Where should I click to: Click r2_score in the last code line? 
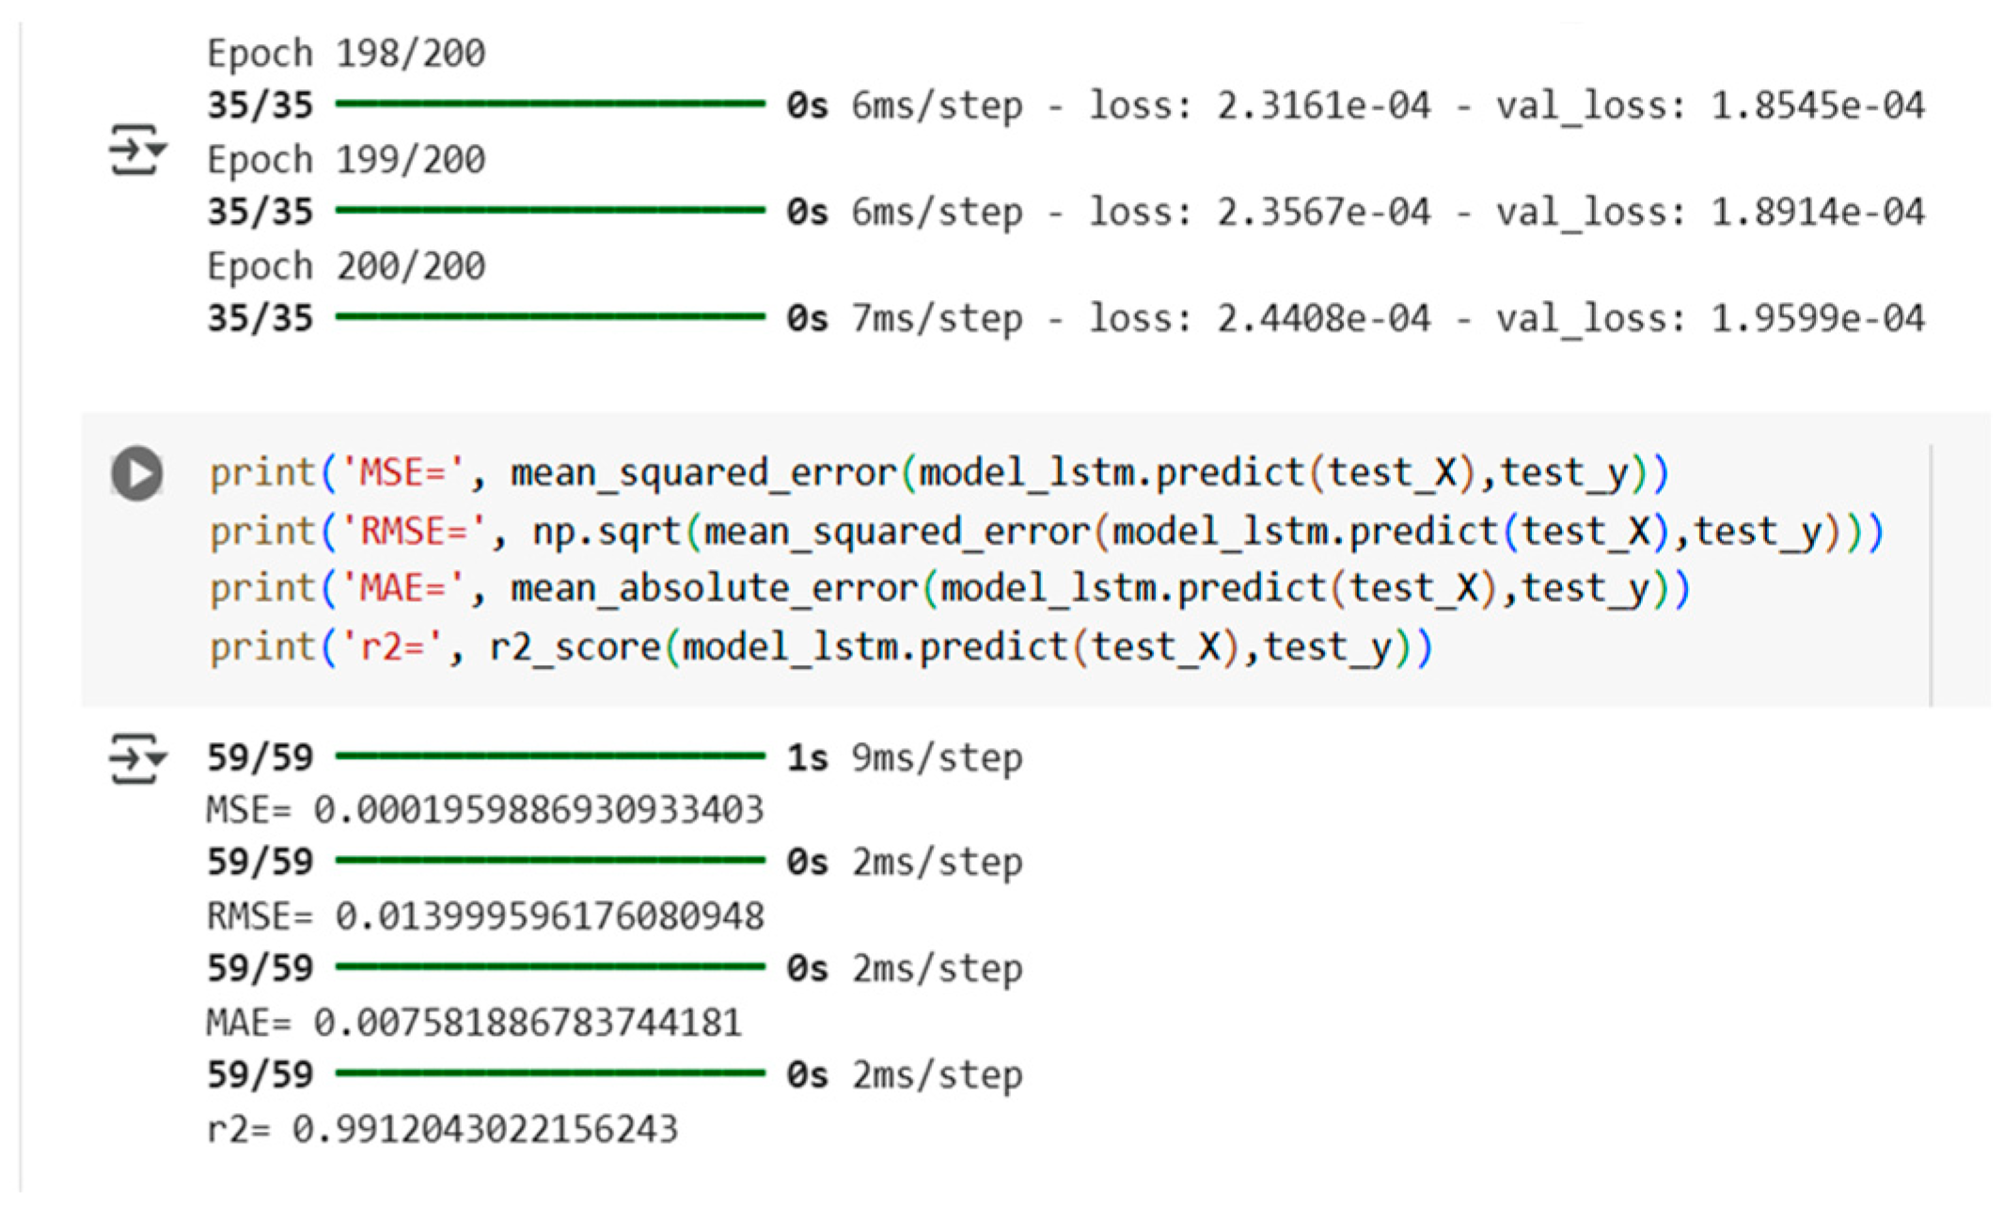coord(574,648)
